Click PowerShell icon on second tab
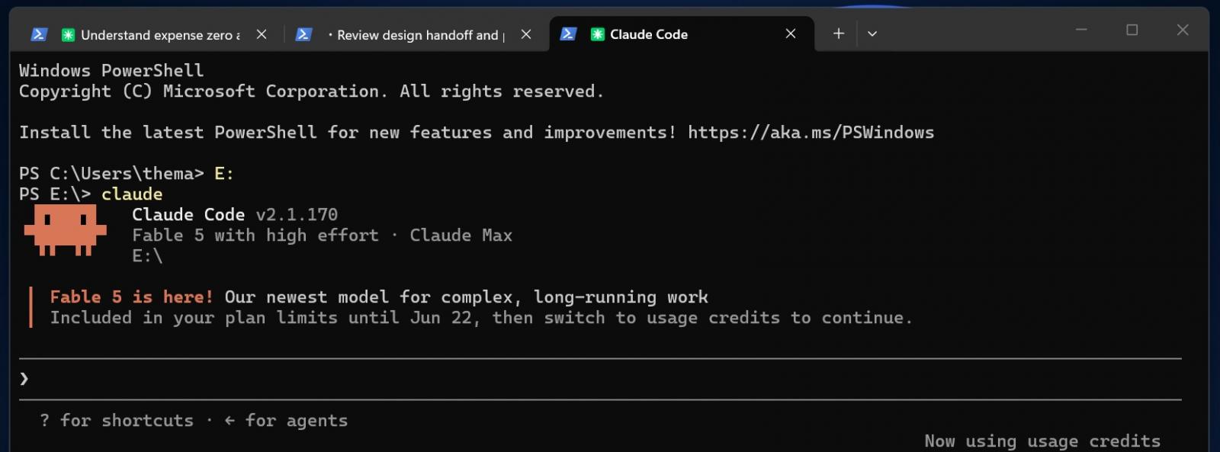The width and height of the screenshot is (1220, 452). 303,34
